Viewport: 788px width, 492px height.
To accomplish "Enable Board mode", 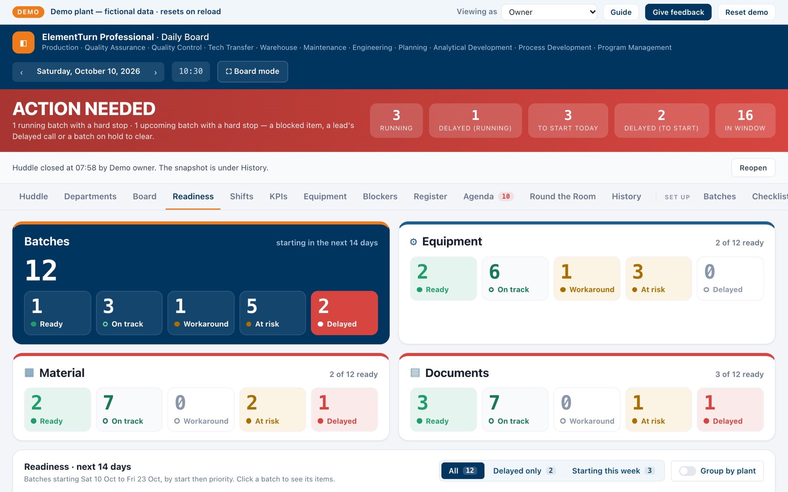I will pos(253,71).
